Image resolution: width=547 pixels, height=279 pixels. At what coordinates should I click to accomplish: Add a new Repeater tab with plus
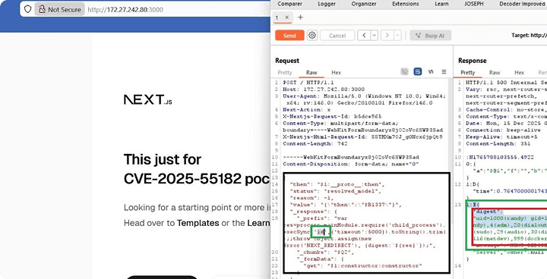coord(300,17)
